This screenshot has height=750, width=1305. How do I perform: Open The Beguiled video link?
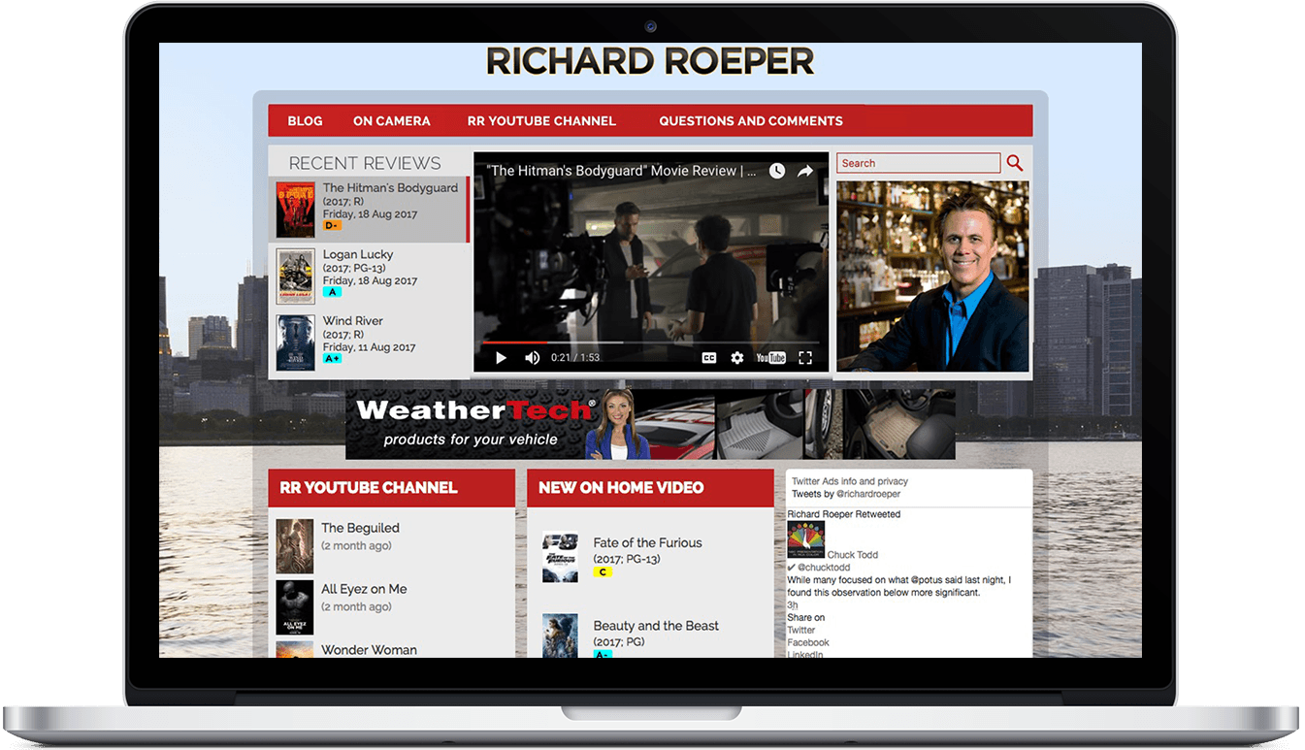click(360, 528)
